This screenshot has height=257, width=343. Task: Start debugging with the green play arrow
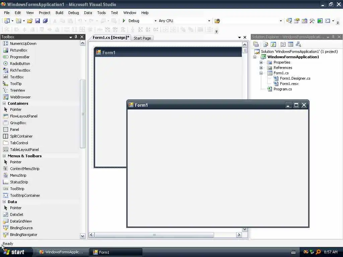(x=124, y=21)
